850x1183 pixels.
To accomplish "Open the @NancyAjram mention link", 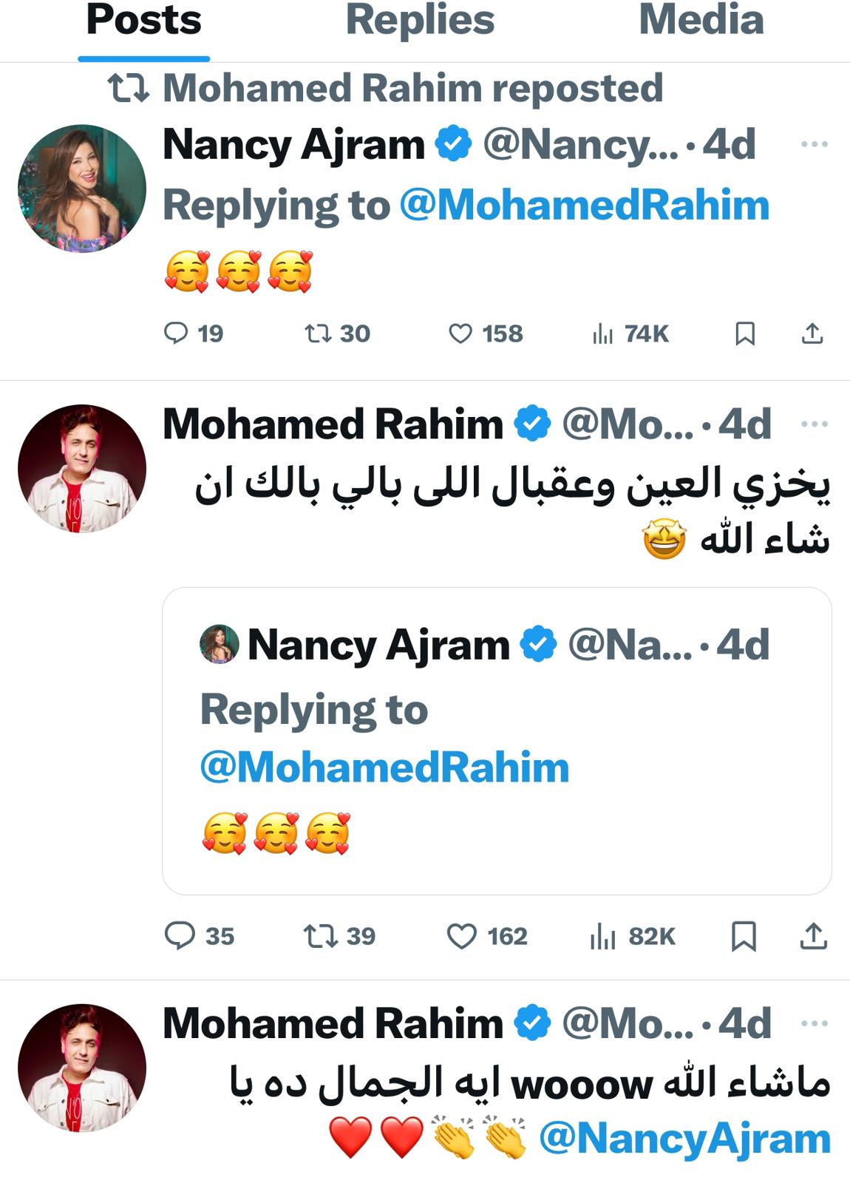I will point(684,1139).
